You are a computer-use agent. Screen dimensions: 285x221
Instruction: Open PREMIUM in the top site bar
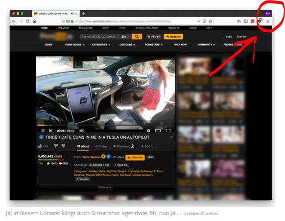pos(63,28)
